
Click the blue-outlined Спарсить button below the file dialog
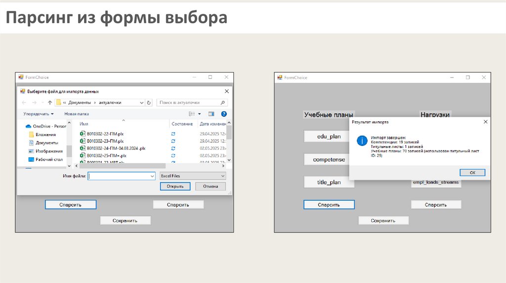pos(70,205)
